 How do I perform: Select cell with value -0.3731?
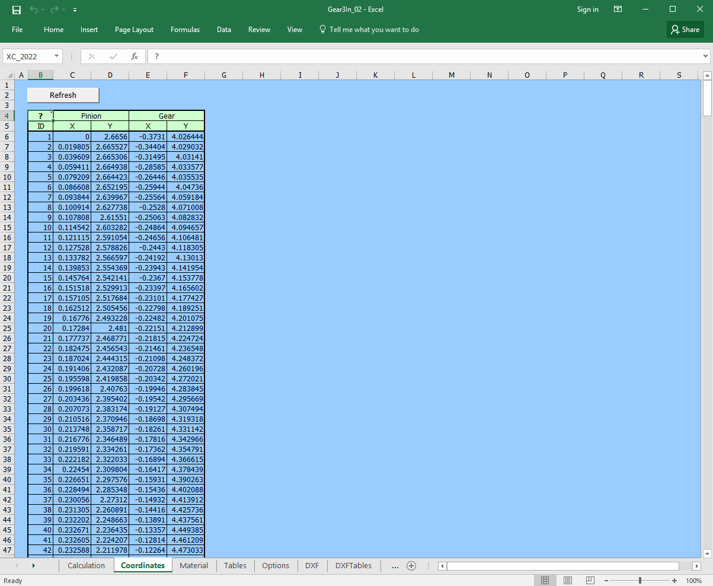click(148, 136)
